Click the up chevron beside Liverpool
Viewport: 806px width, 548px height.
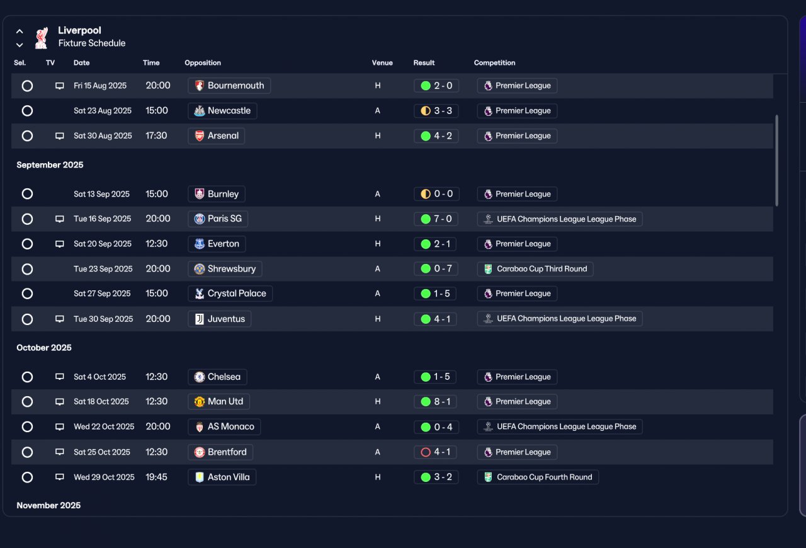point(20,31)
